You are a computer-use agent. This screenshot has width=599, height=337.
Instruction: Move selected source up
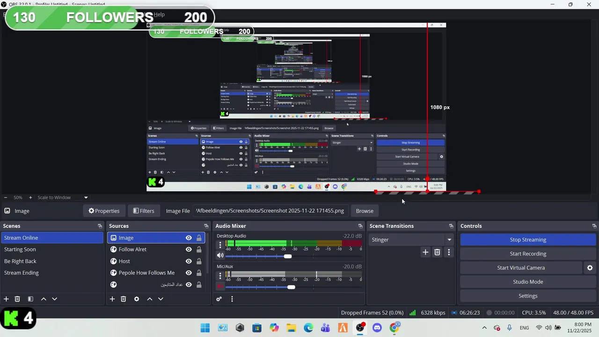[150, 299]
